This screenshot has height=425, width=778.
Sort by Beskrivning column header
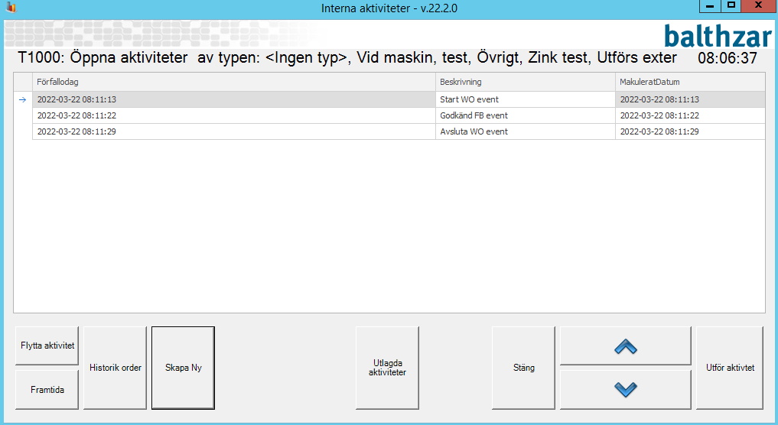click(x=526, y=82)
